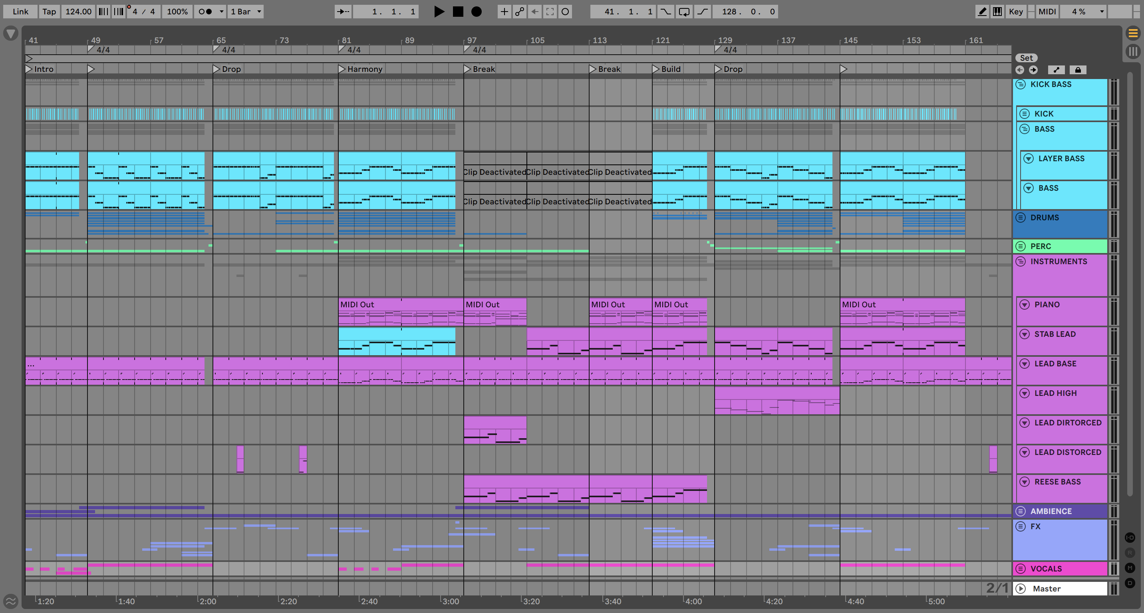Toggle the Returns R section button

tap(1130, 553)
